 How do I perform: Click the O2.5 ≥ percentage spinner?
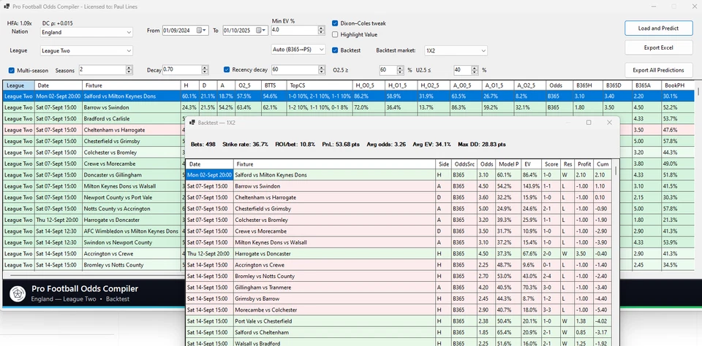point(401,70)
